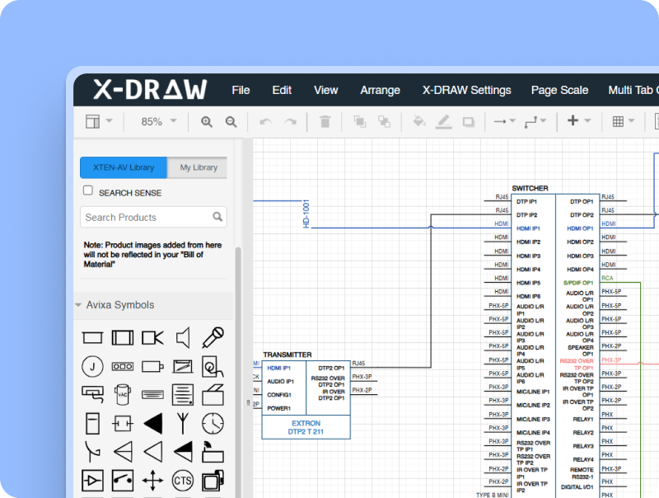Click the DTP IP1 port label
659x498 pixels.
tap(526, 201)
